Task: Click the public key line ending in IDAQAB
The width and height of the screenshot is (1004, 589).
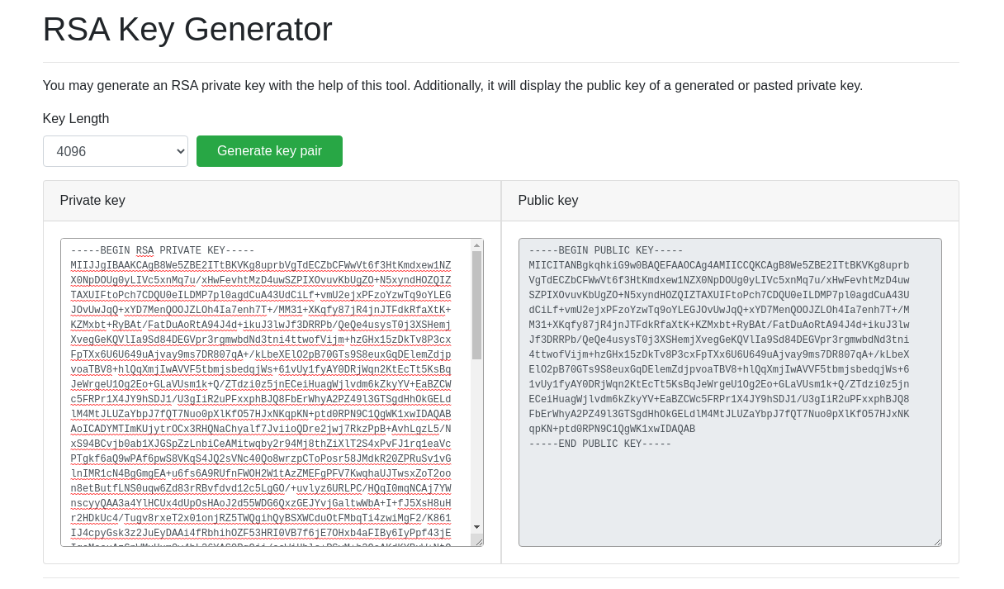Action: tap(612, 430)
